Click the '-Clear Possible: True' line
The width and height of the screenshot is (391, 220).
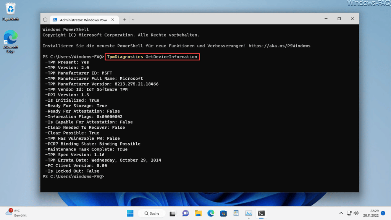pos(72,133)
